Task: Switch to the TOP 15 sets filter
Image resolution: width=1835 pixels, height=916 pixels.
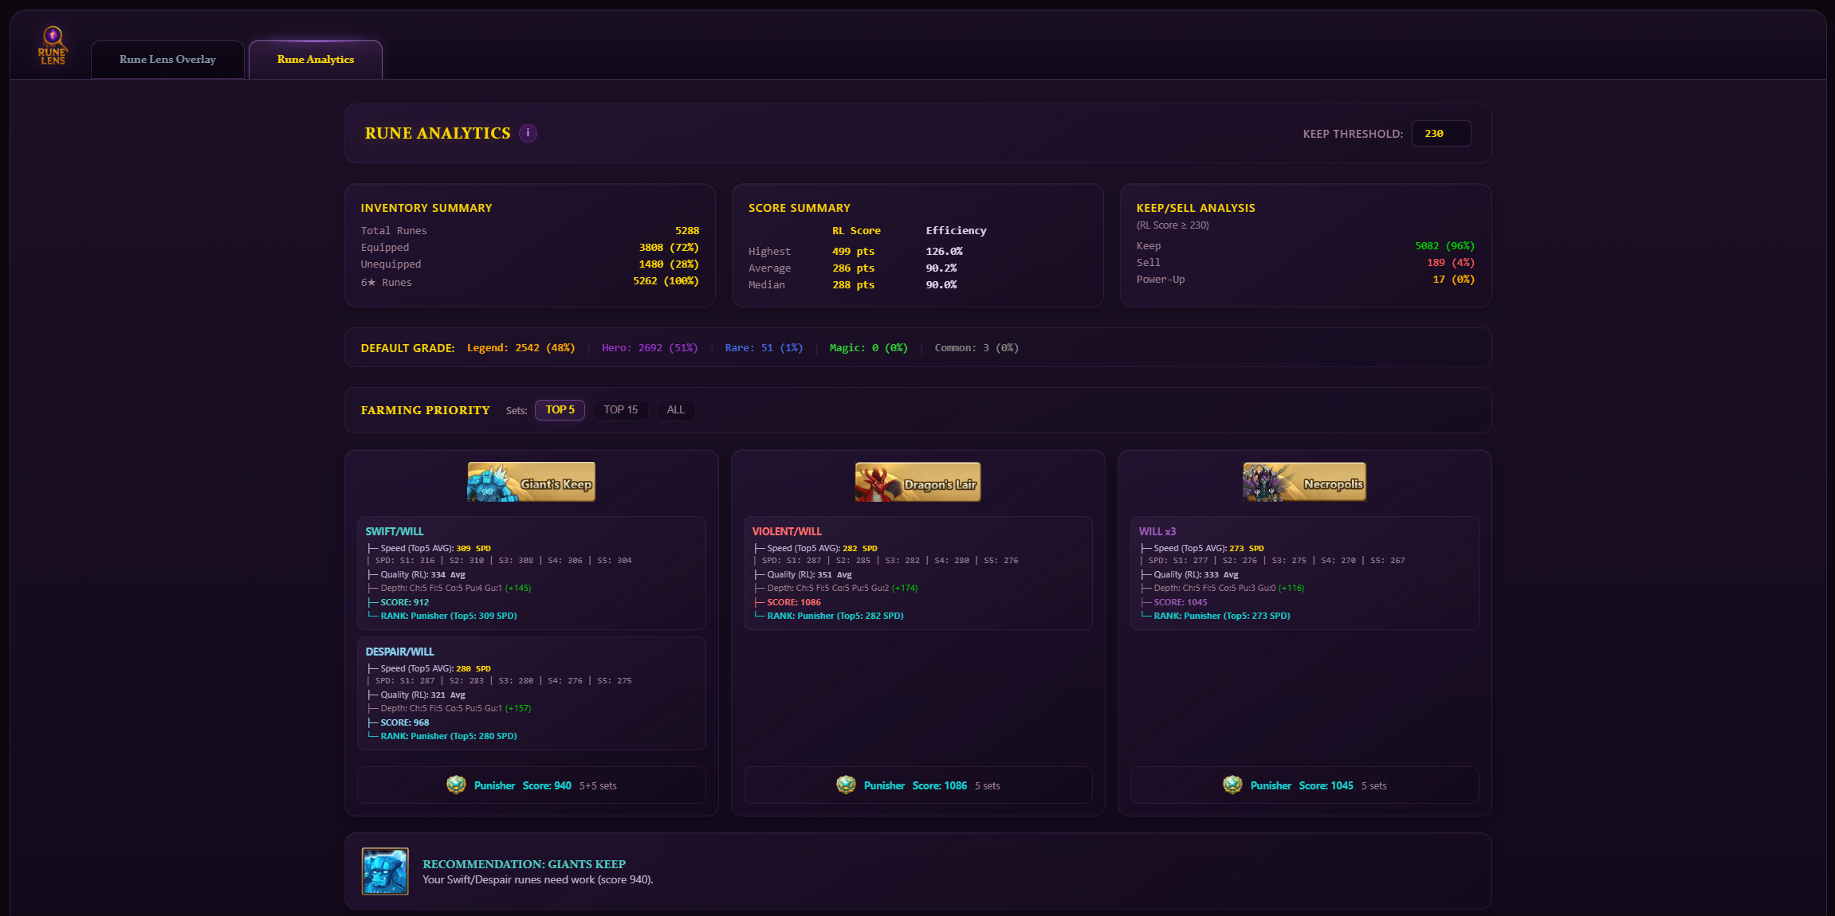Action: click(x=621, y=409)
